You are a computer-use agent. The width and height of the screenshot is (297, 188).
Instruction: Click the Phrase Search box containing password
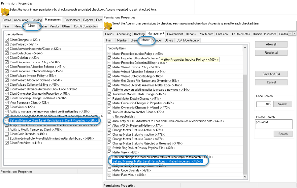(274, 124)
